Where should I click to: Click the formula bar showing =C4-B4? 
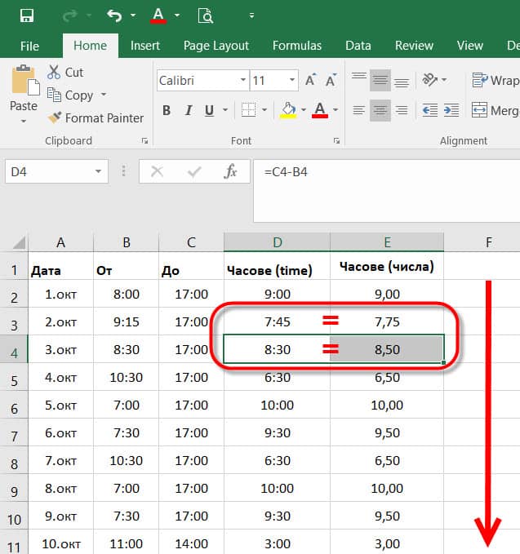(x=386, y=190)
